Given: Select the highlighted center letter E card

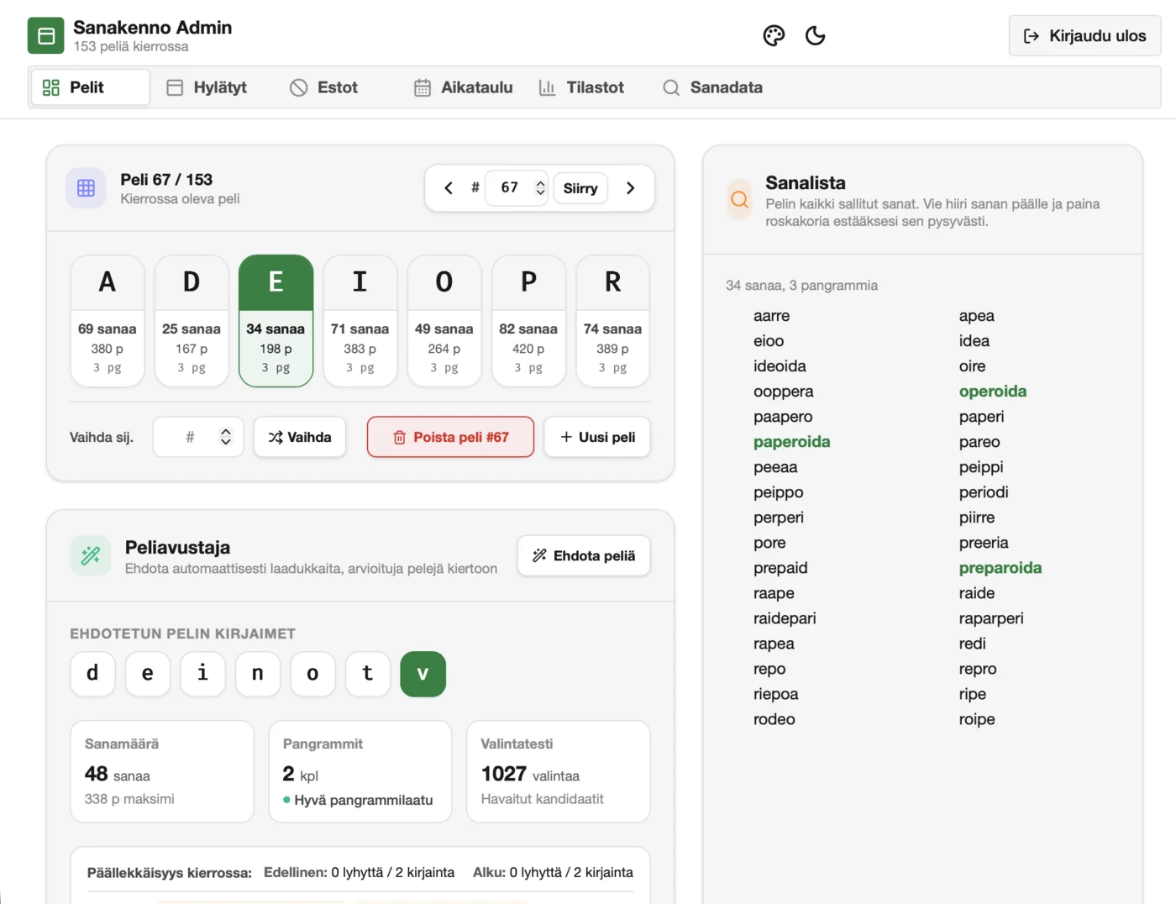Looking at the screenshot, I should (x=276, y=321).
